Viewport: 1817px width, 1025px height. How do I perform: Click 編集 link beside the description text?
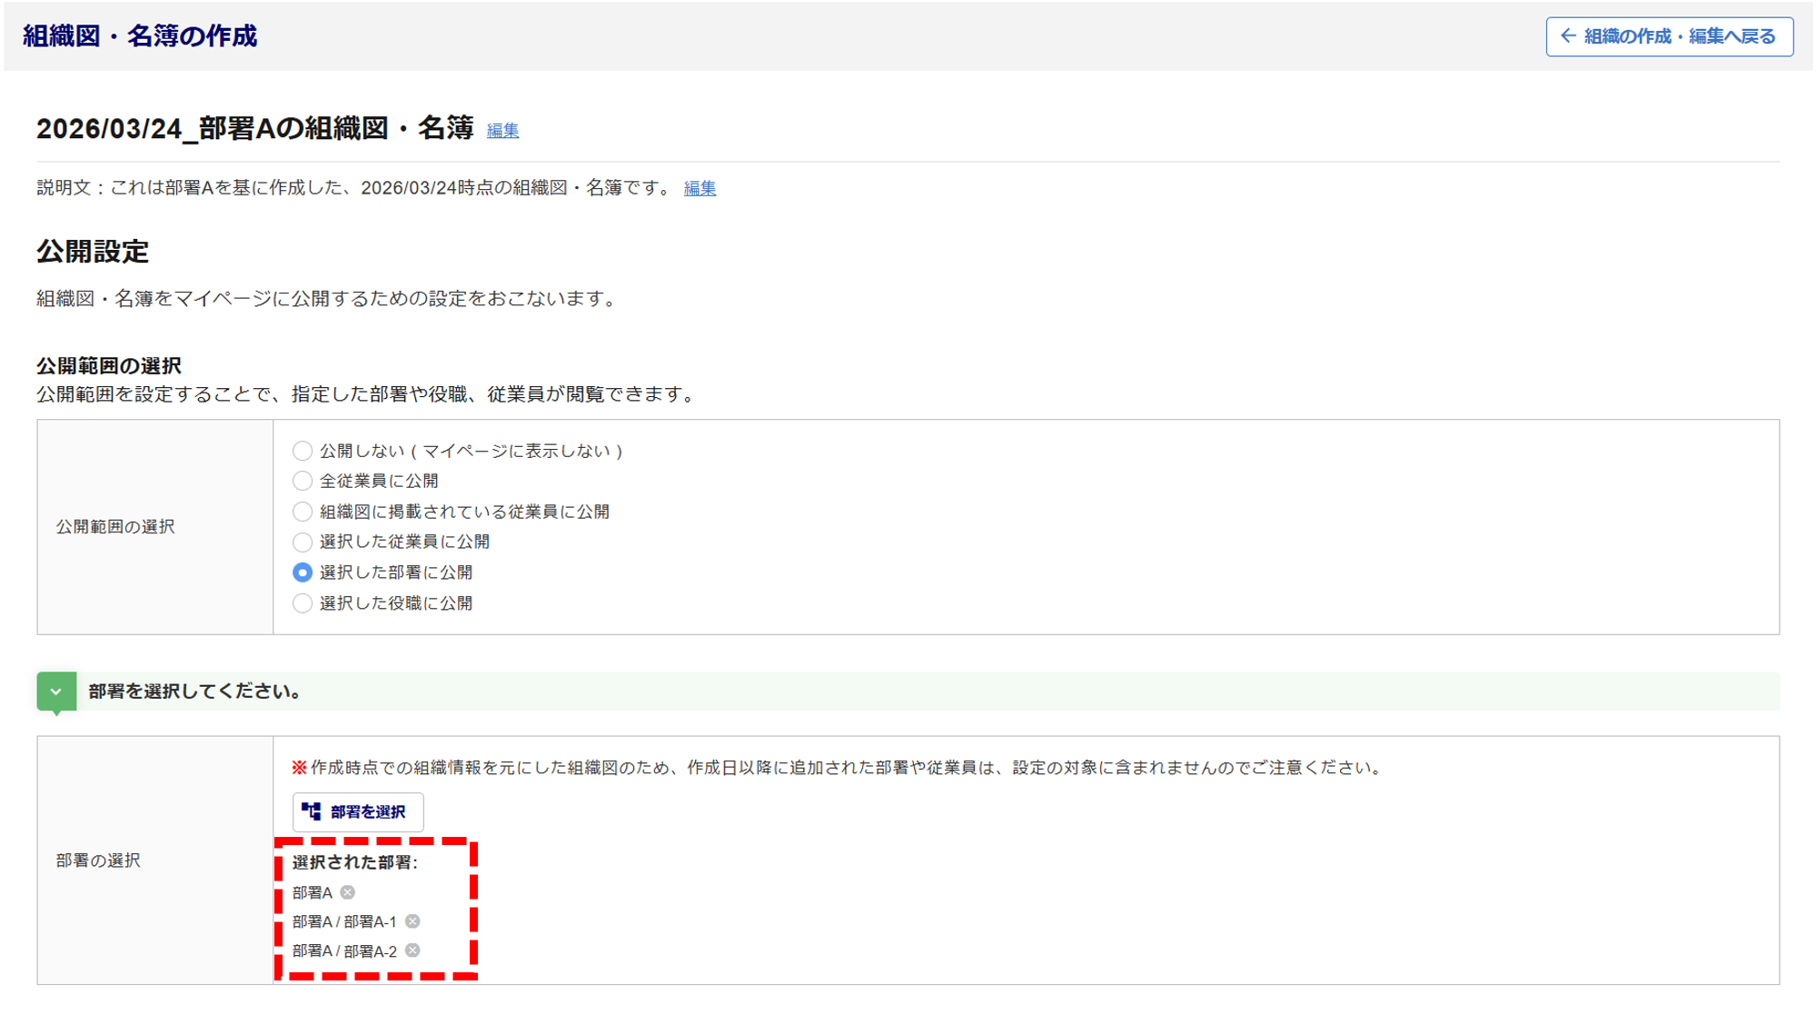tap(700, 188)
